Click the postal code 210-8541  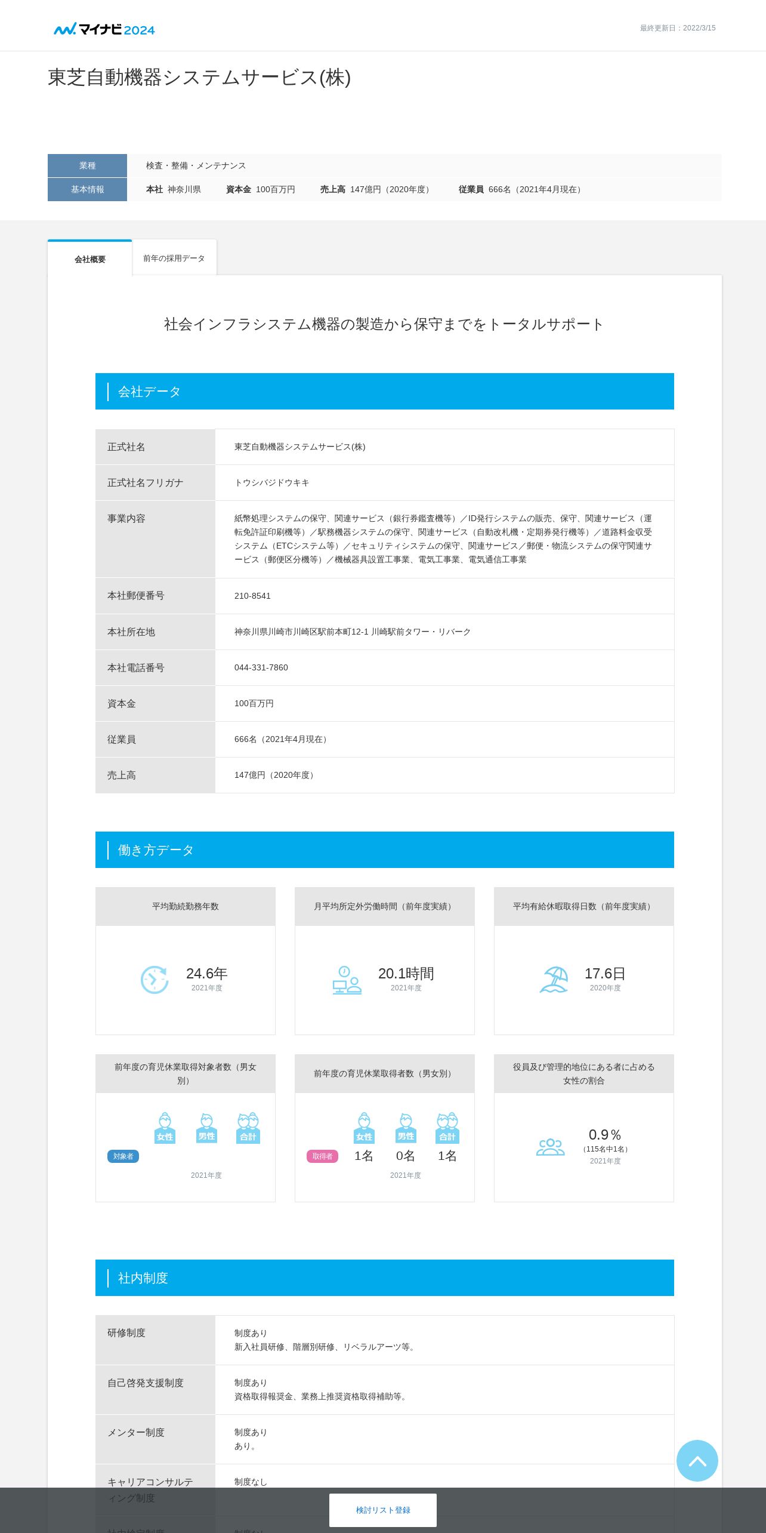click(252, 596)
